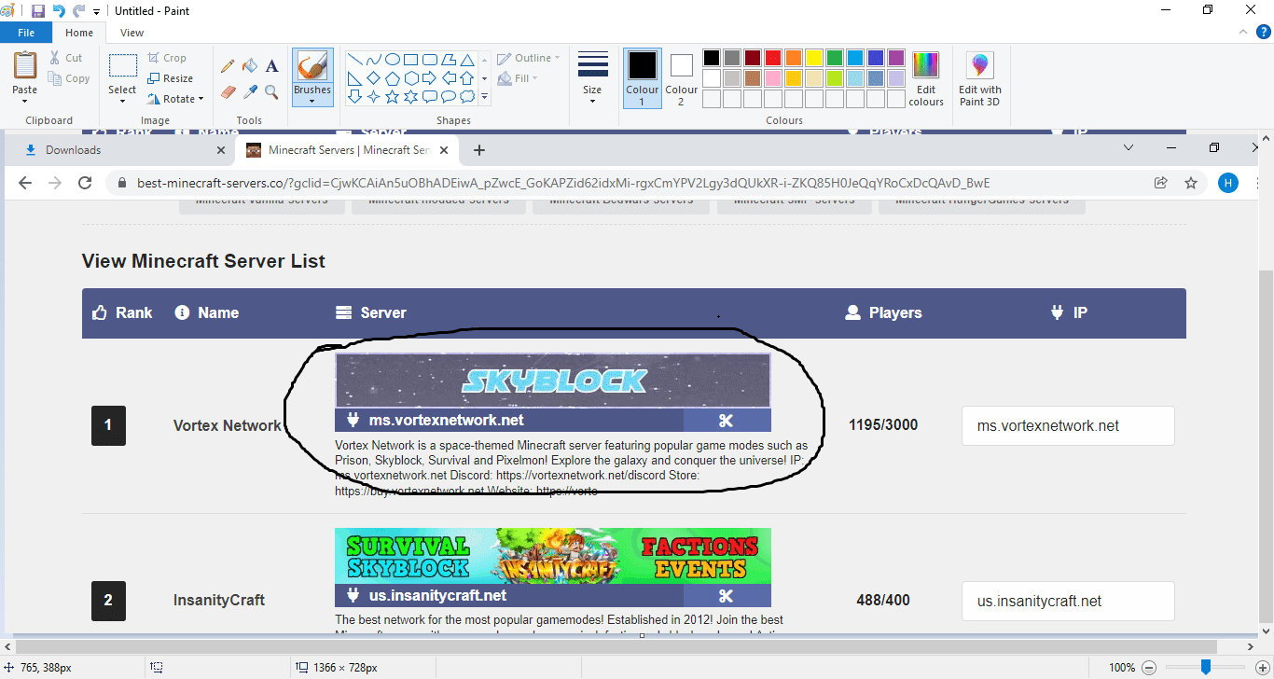Pick the purple colour swatch
This screenshot has width=1274, height=679.
[x=896, y=58]
